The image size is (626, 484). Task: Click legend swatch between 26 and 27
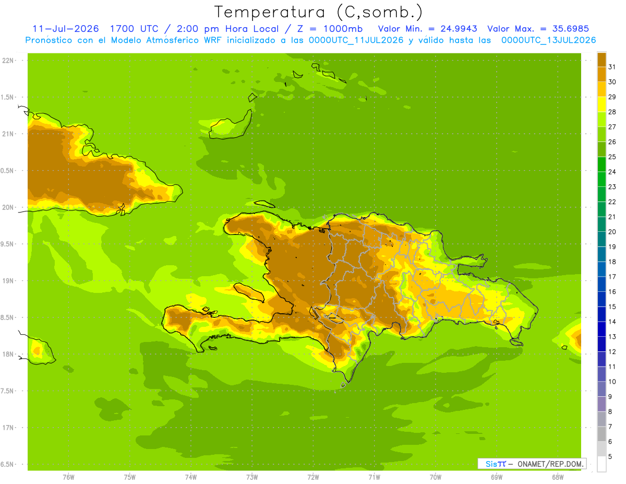point(601,134)
